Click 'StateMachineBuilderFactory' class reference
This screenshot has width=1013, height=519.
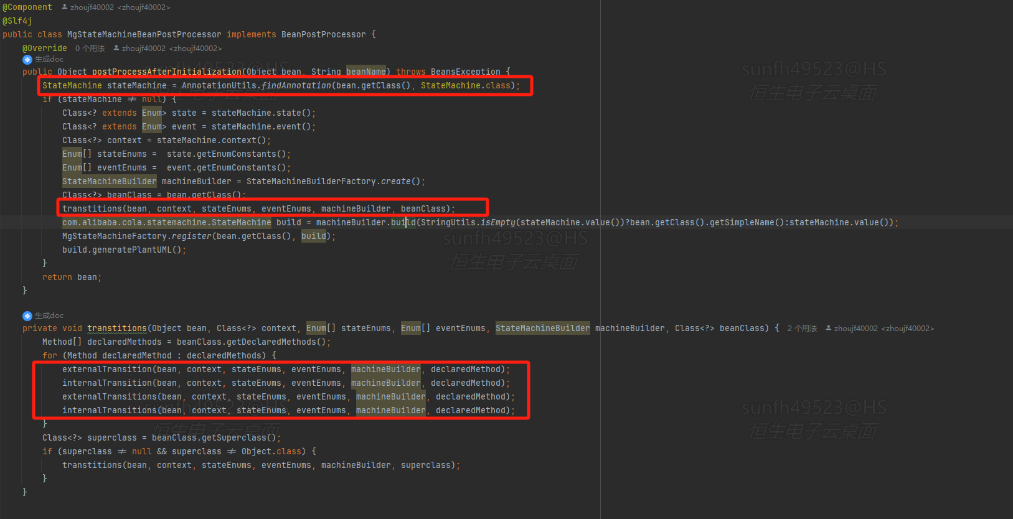[311, 182]
